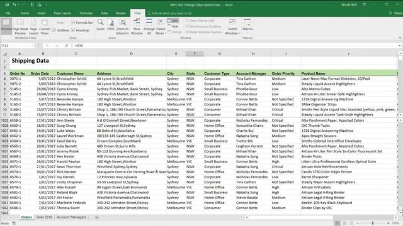Click zoom in plus button

(388, 223)
